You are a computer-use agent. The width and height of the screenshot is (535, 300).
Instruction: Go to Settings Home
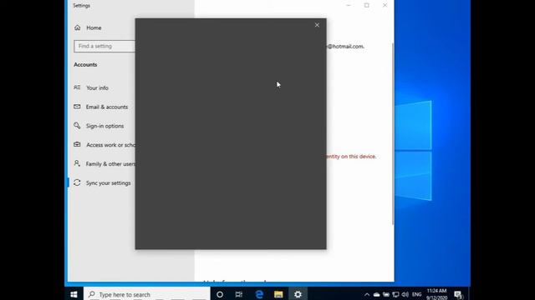[94, 27]
